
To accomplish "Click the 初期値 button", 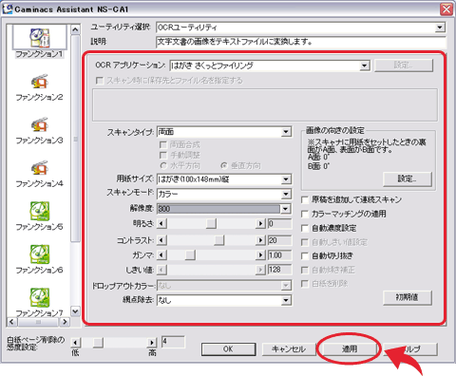I will [x=407, y=297].
